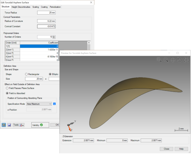Viewport: 191px width, 154px height.
Task: Click the fit-to-window expand icon in preview
Action: pyautogui.click(x=186, y=60)
